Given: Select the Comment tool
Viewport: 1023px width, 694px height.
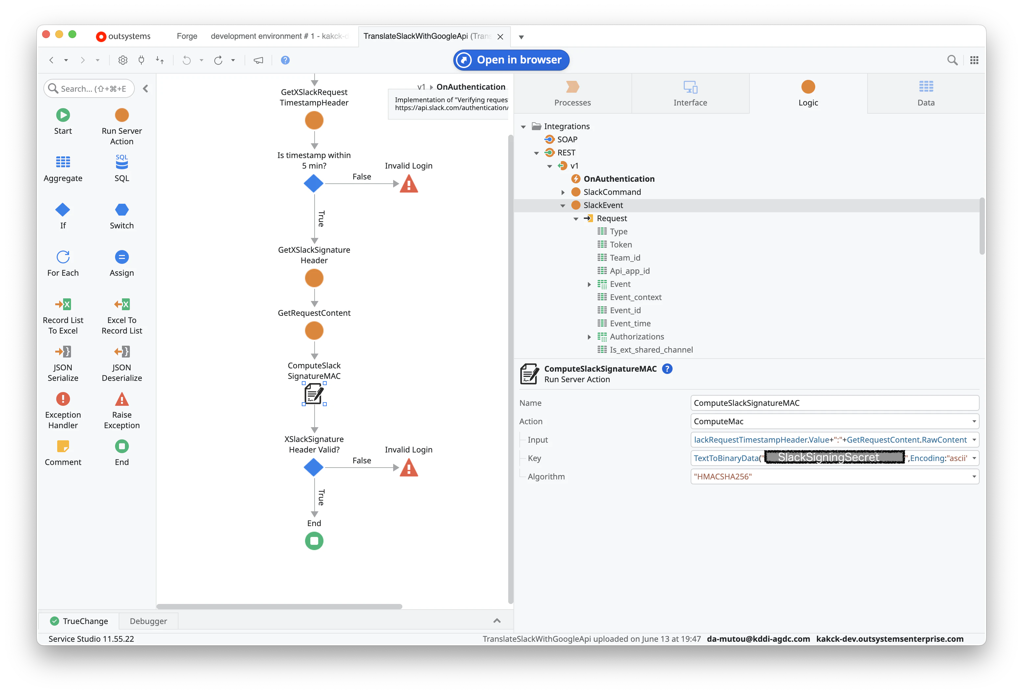Looking at the screenshot, I should tap(63, 452).
